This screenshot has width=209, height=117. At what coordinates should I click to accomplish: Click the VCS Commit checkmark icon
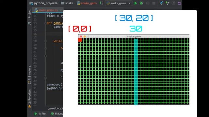(x=168, y=3)
